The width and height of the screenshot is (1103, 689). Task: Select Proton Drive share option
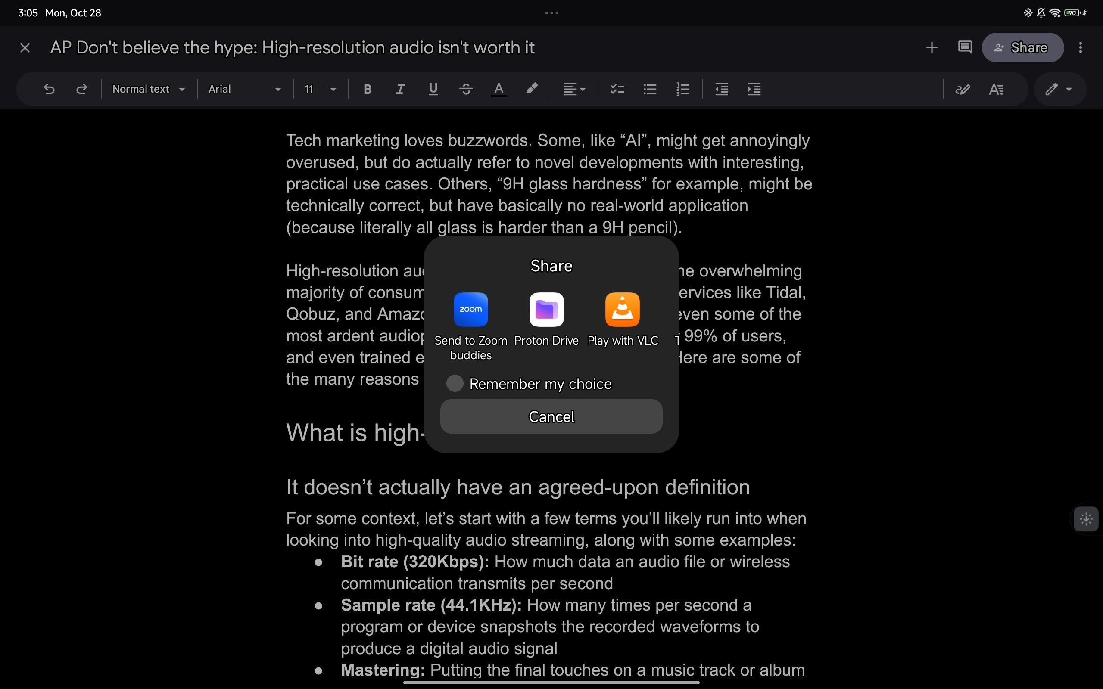pos(546,317)
